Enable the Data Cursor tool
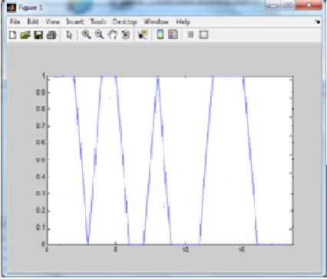The height and width of the screenshot is (279, 327). point(143,34)
